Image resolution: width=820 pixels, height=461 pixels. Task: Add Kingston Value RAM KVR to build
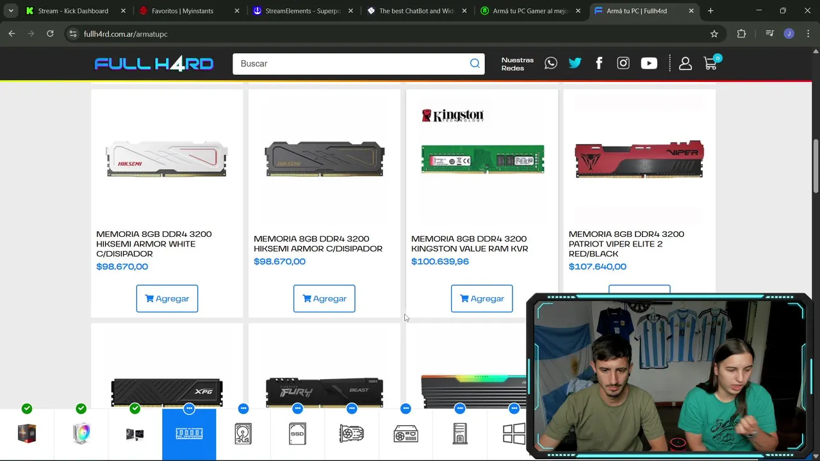pyautogui.click(x=482, y=298)
